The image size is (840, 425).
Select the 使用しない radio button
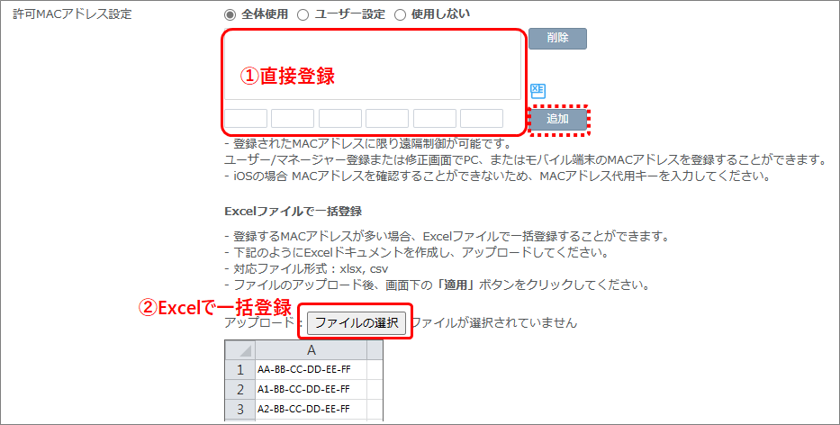pos(400,14)
